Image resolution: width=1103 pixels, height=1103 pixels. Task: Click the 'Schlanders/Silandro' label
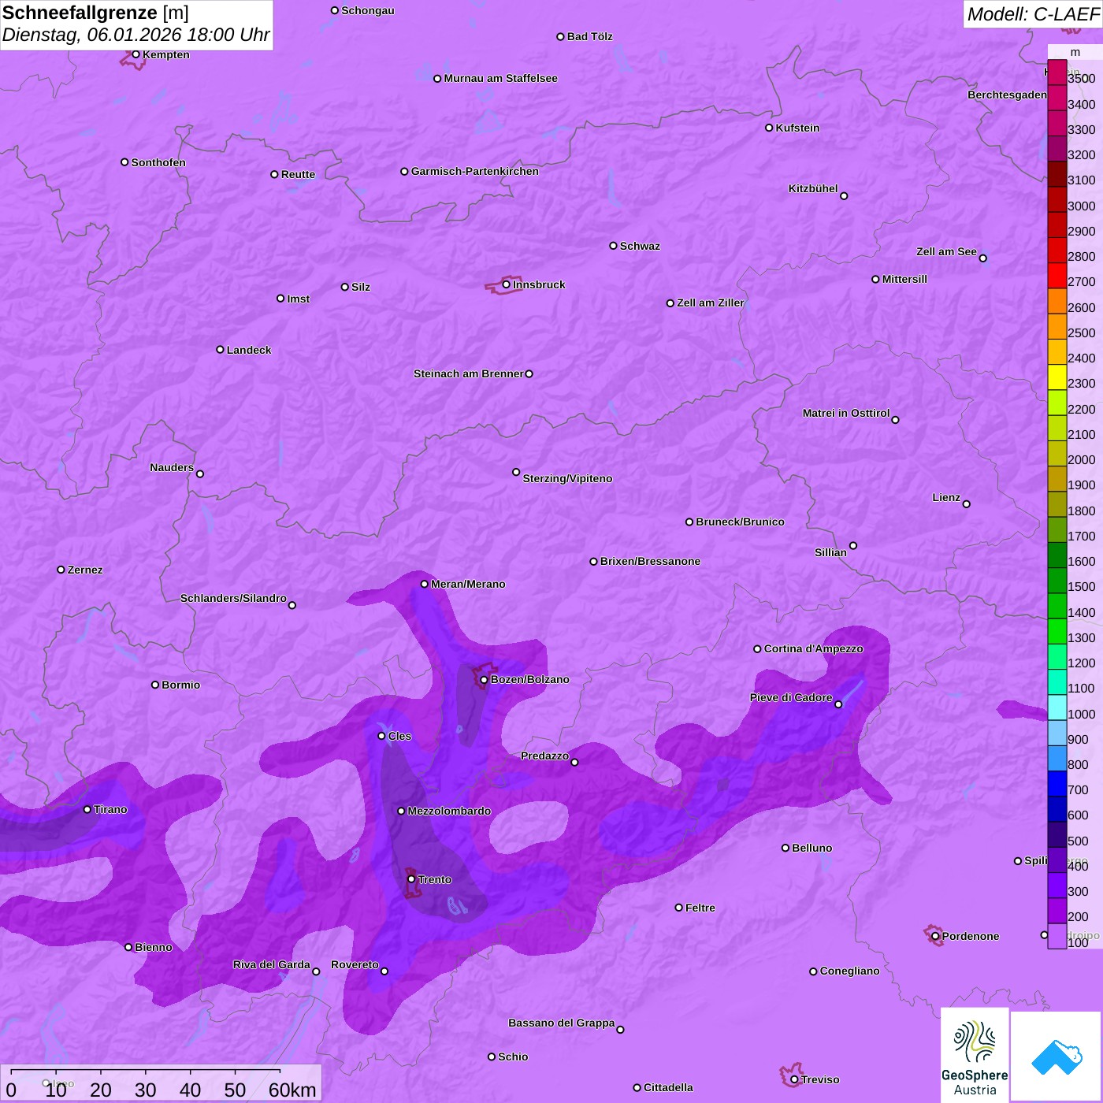coord(233,598)
